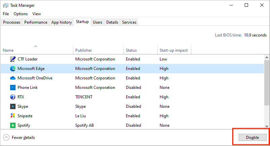The height and width of the screenshot is (146, 270).
Task: Click the Spotify AB publisher cell
Action: pyautogui.click(x=85, y=125)
